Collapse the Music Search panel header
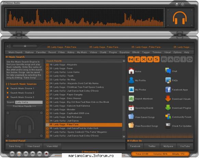This screenshot has height=158, width=199. tap(7, 57)
